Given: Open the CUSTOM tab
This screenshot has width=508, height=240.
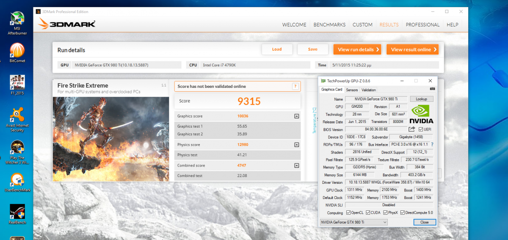Looking at the screenshot, I should point(362,25).
